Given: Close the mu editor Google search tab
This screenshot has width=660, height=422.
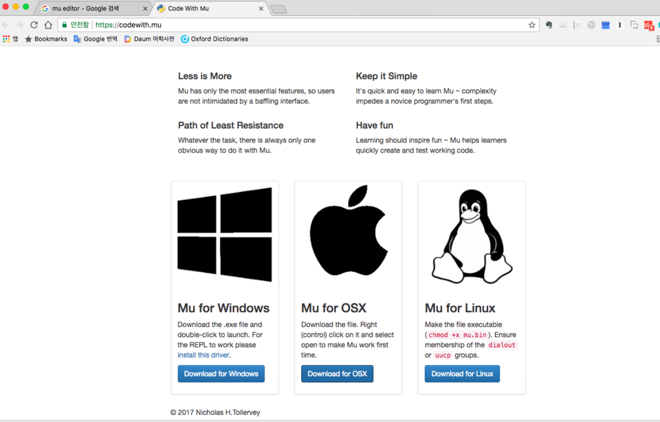Looking at the screenshot, I should [145, 8].
